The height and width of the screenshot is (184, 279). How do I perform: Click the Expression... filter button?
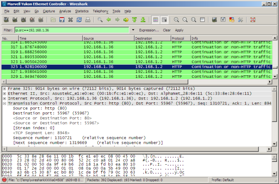149,30
